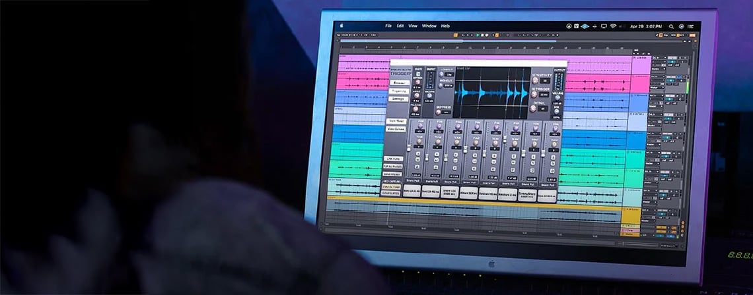Open first track's Ext. In input dropdown
This screenshot has height=295, width=753.
(x=659, y=57)
